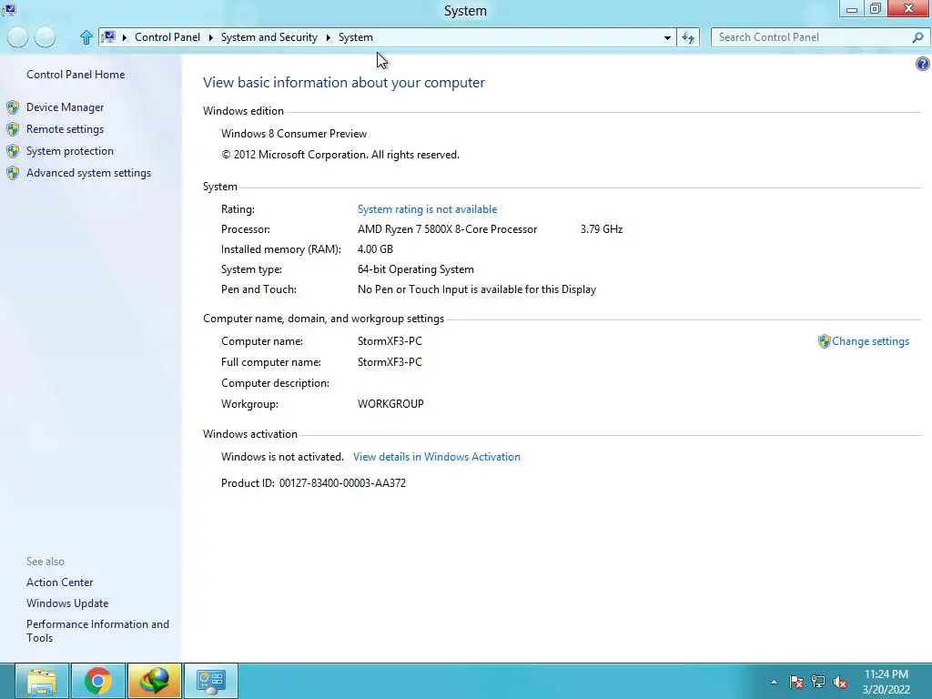Open Windows Update under See also
Screen dimensions: 932x699
[x=67, y=603]
